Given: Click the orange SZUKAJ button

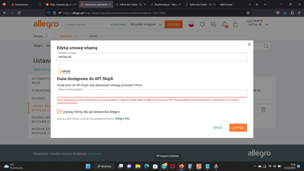Looking at the screenshot, I should point(173,24).
